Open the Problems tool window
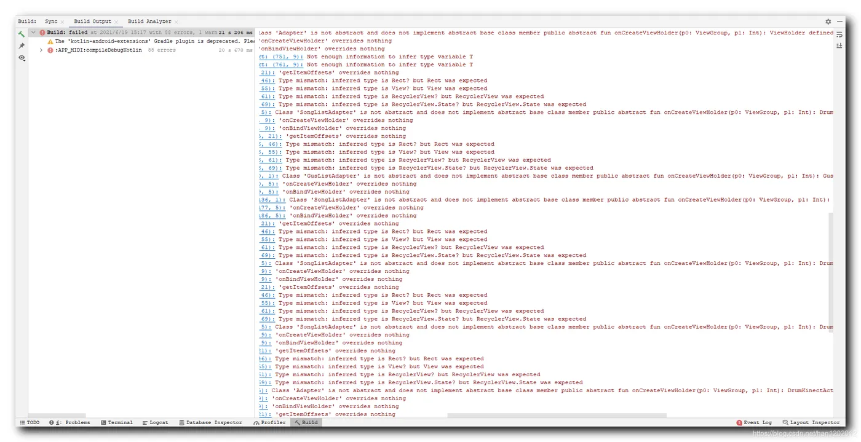Image resolution: width=861 pixels, height=442 pixels. click(x=69, y=422)
